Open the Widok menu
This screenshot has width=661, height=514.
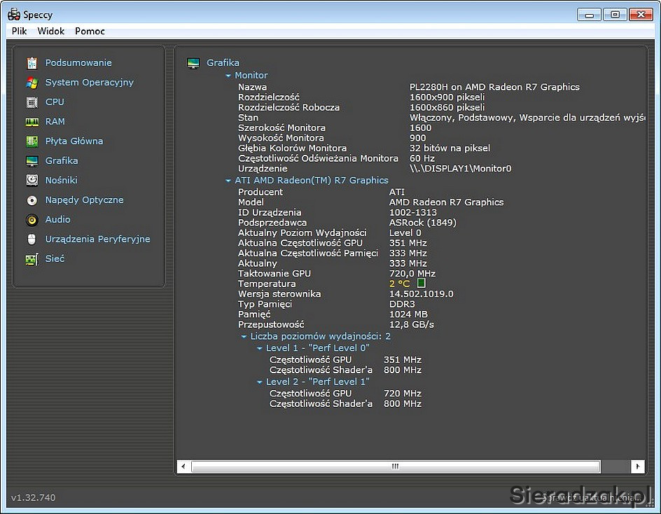point(51,32)
